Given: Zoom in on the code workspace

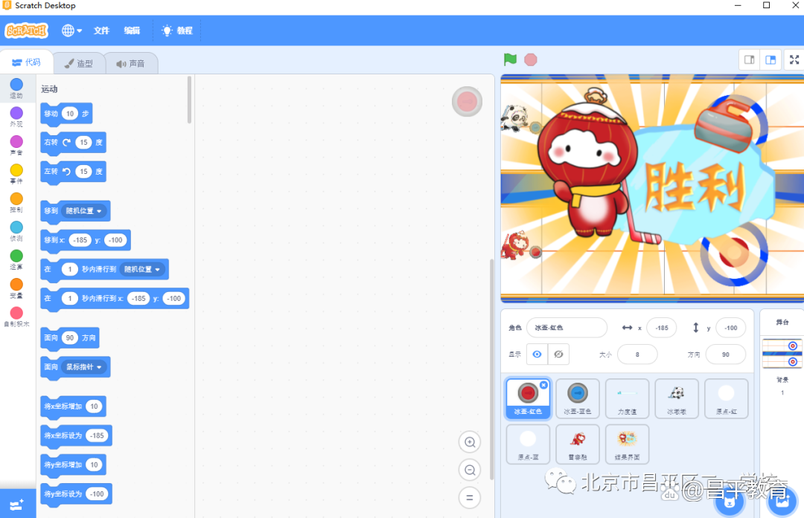Looking at the screenshot, I should [470, 442].
